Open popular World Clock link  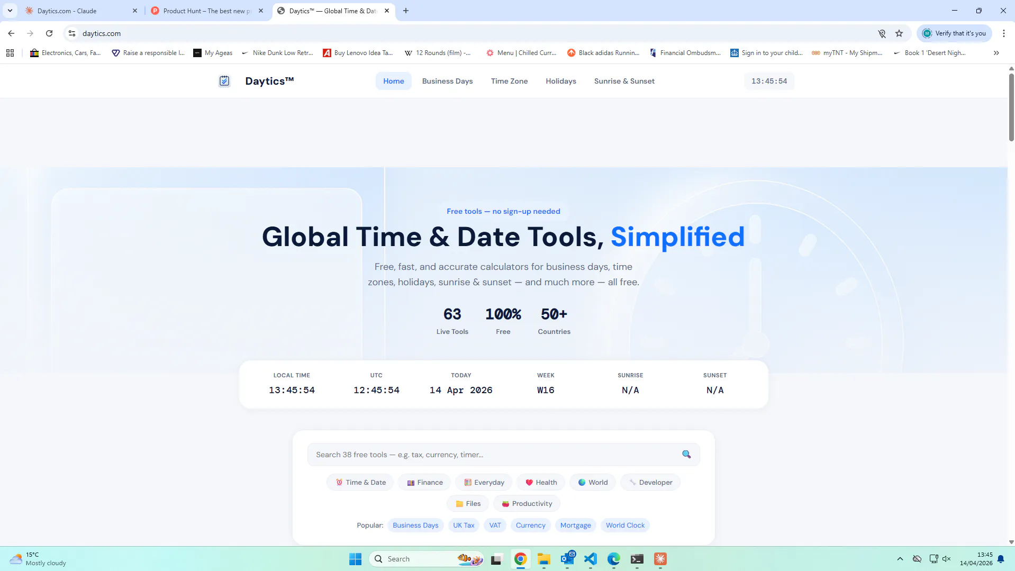625,525
